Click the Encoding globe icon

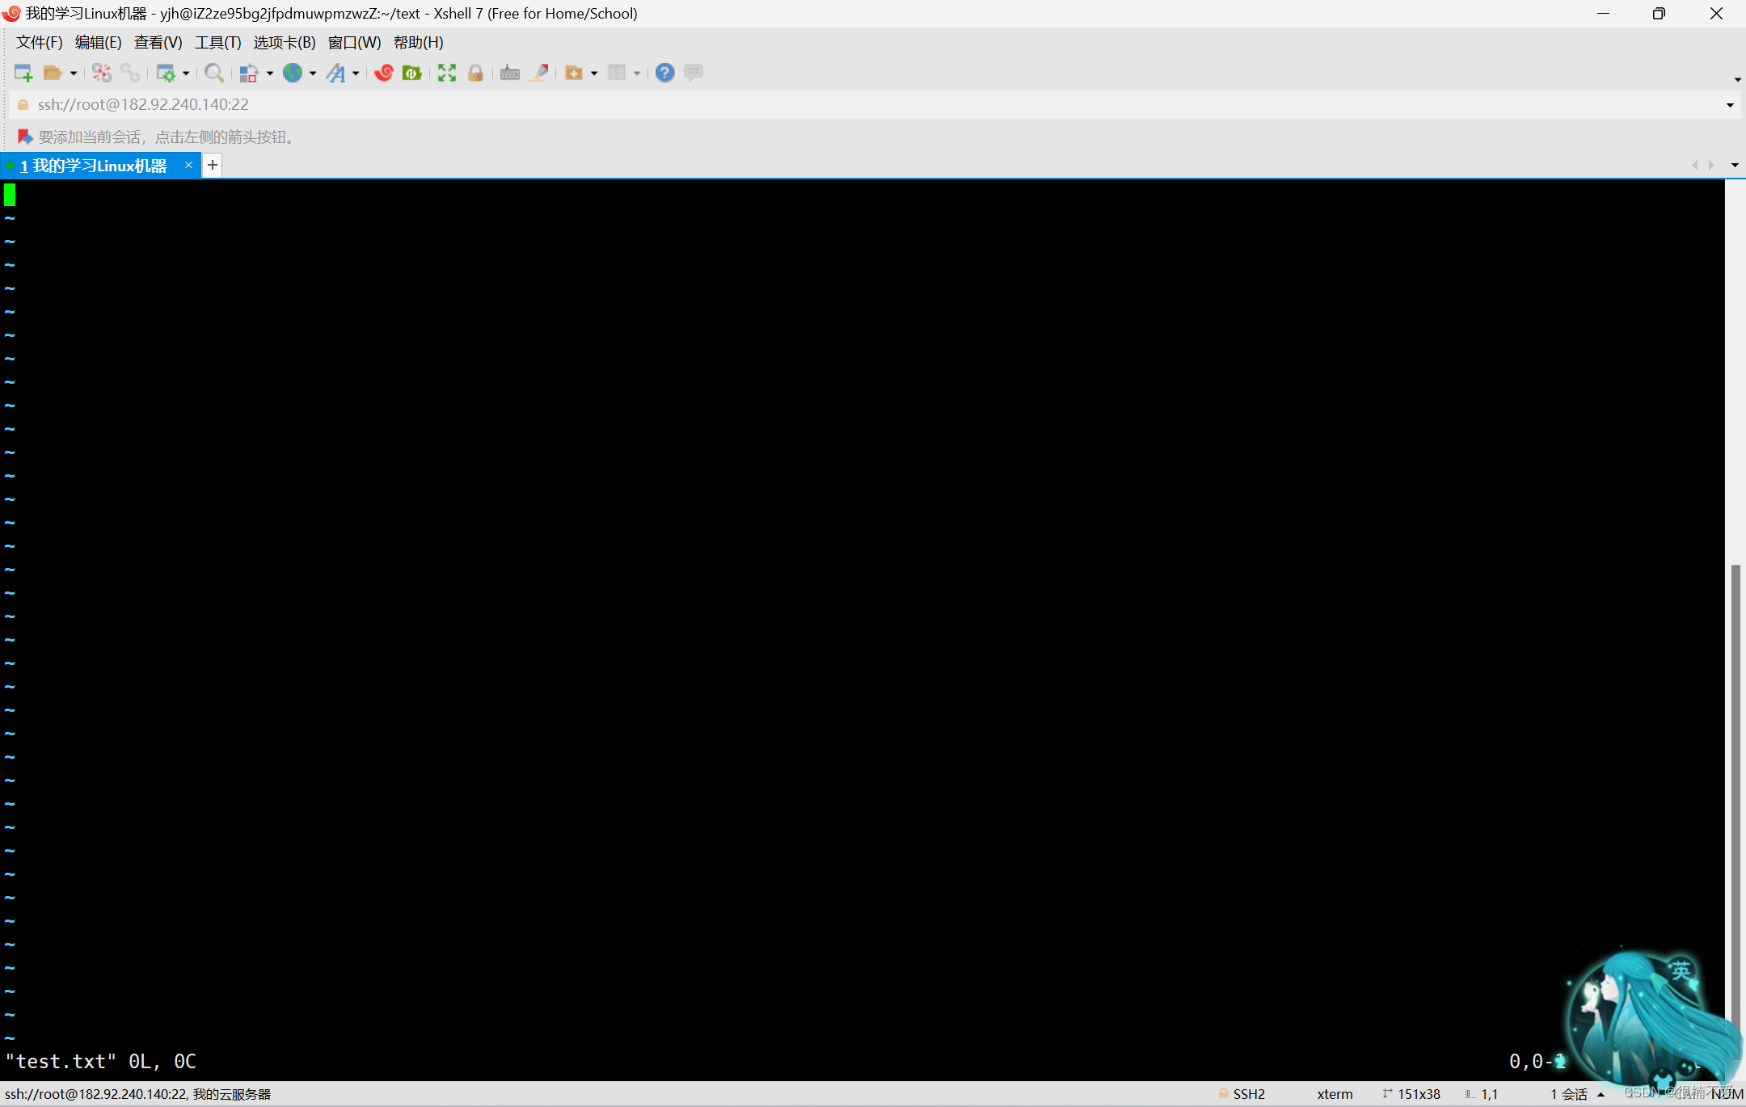[x=293, y=73]
